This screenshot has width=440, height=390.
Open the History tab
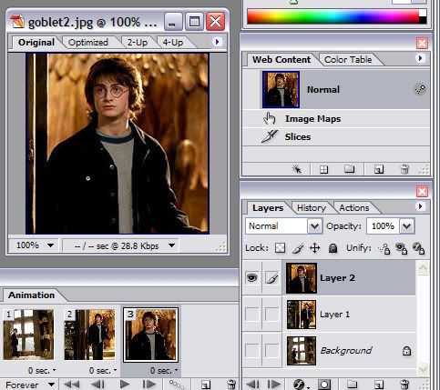tap(312, 208)
